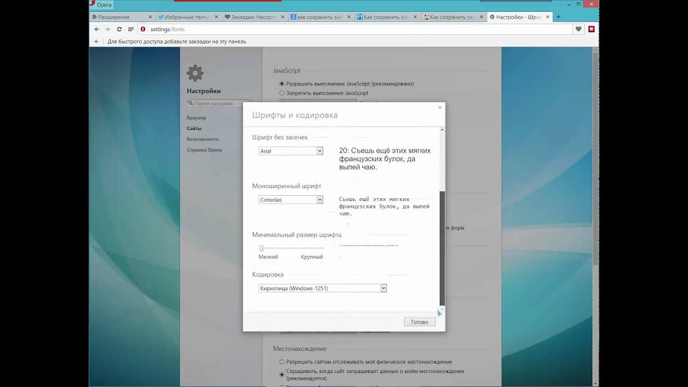Select Запретить выполнение JavaScript option
This screenshot has width=688, height=387.
coord(282,93)
